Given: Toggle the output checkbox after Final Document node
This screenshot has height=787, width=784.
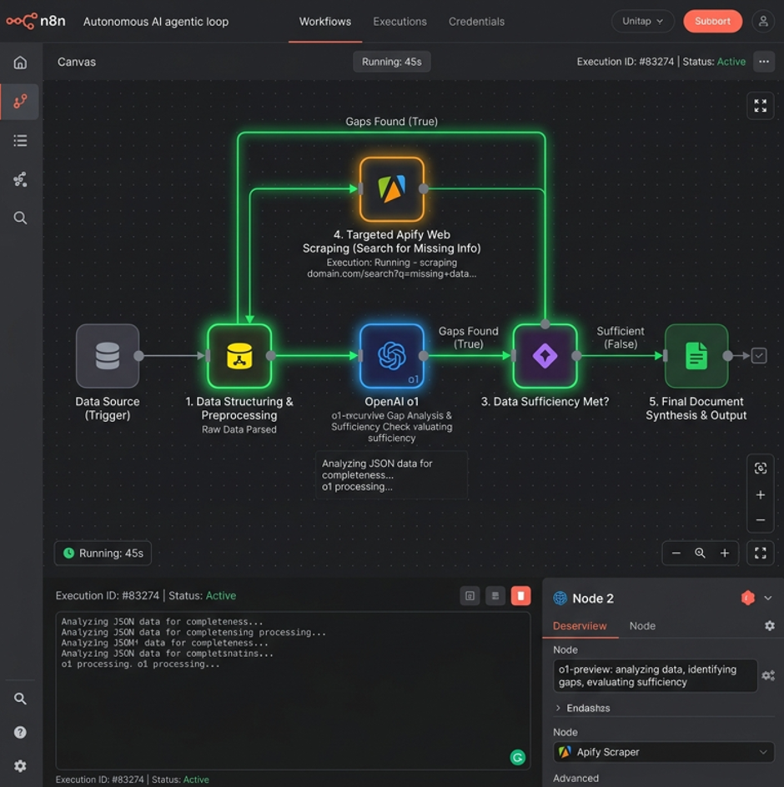Looking at the screenshot, I should (759, 356).
